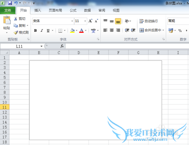Click the decrease indent icon
The height and width of the screenshot is (145, 189).
(x=127, y=30)
